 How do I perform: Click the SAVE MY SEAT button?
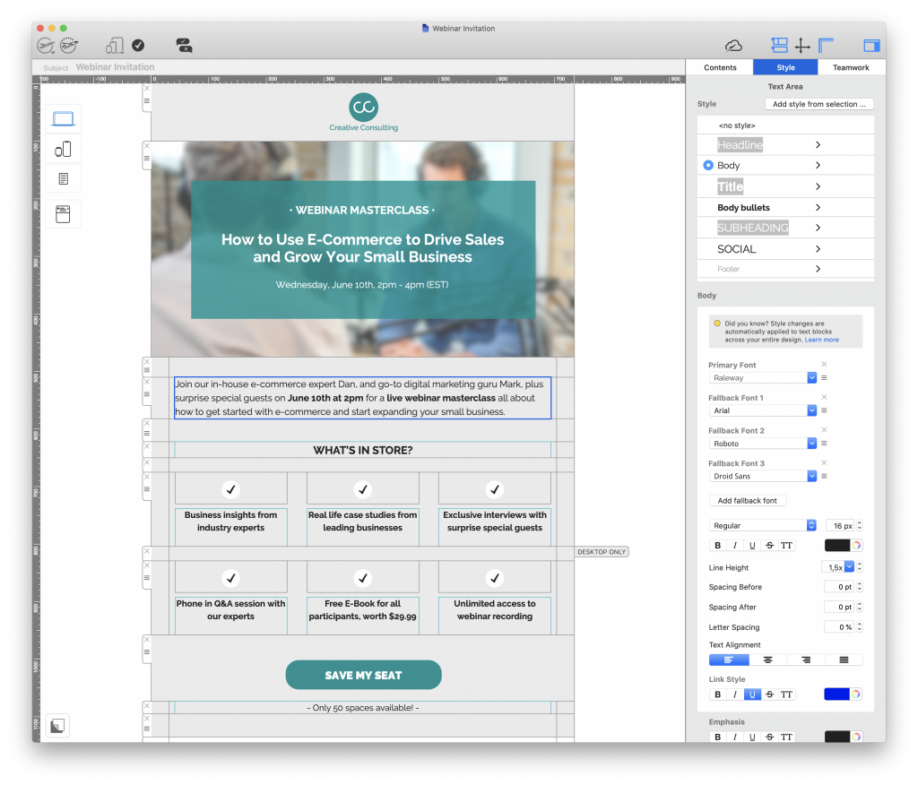click(364, 675)
